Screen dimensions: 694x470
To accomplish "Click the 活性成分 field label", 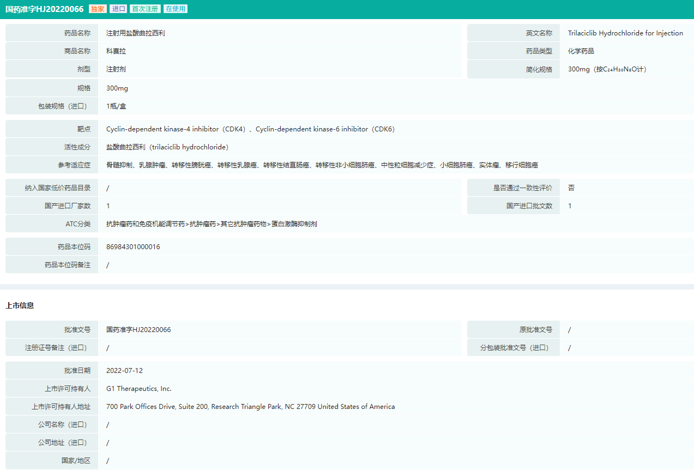I will coord(77,147).
